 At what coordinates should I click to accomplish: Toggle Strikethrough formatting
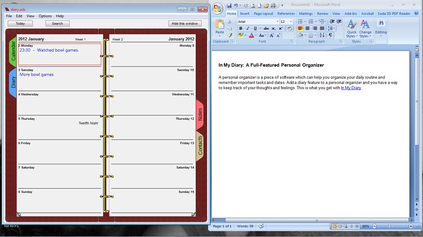coord(266,28)
